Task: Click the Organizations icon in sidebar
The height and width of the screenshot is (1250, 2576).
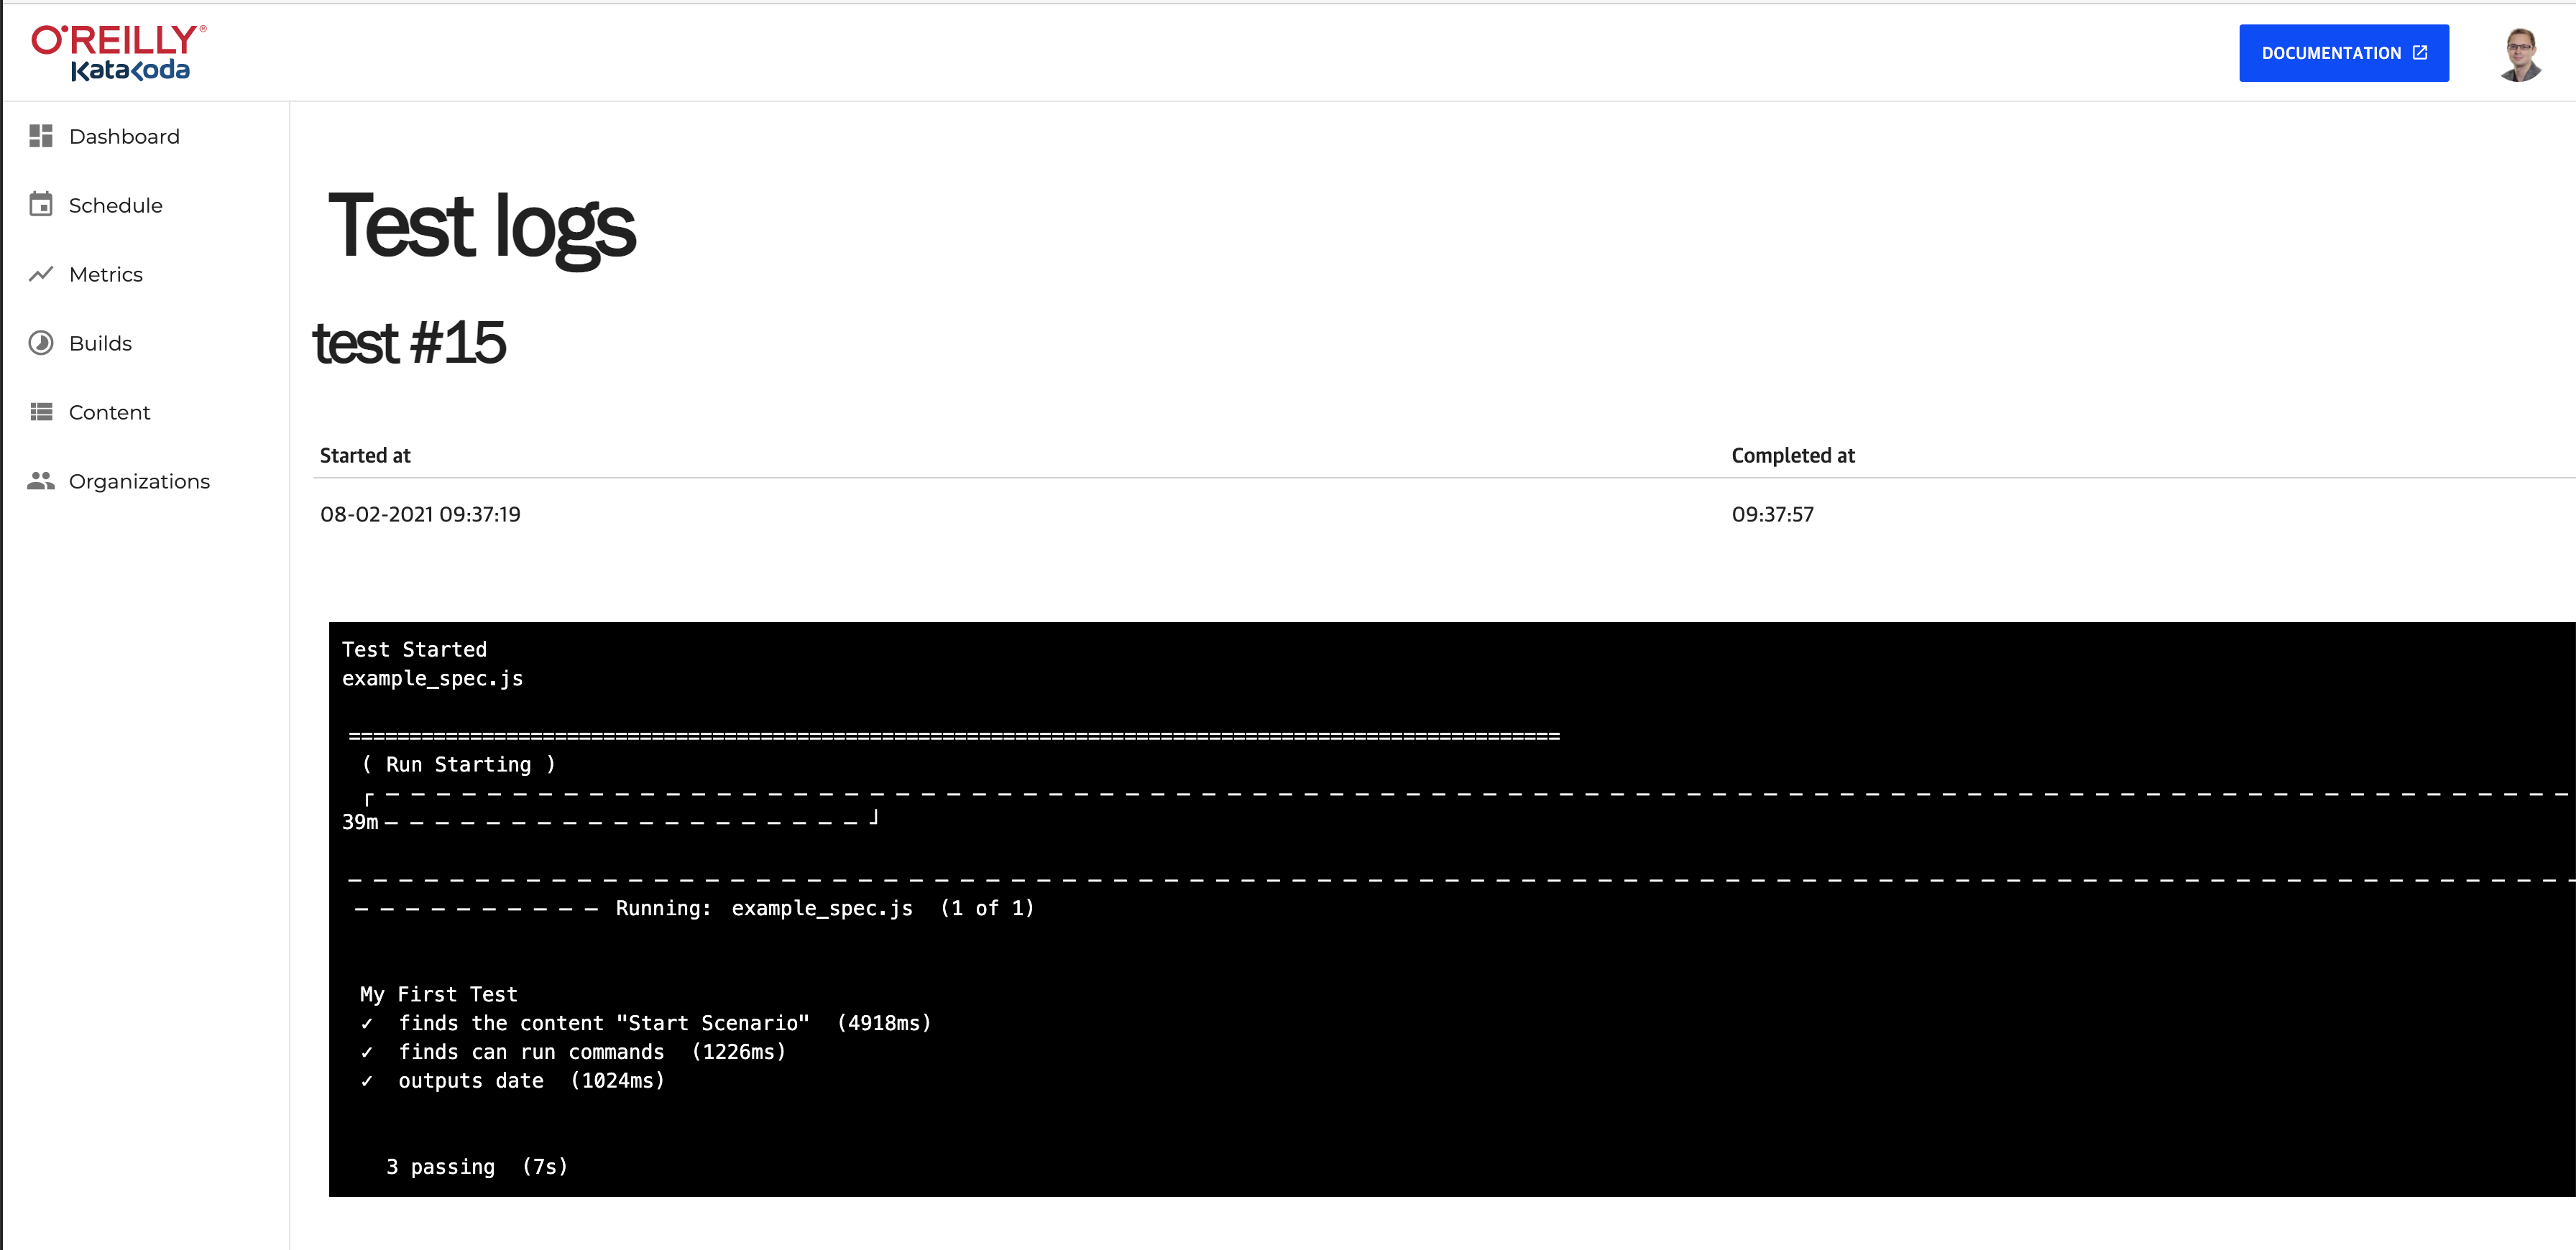Action: click(40, 480)
